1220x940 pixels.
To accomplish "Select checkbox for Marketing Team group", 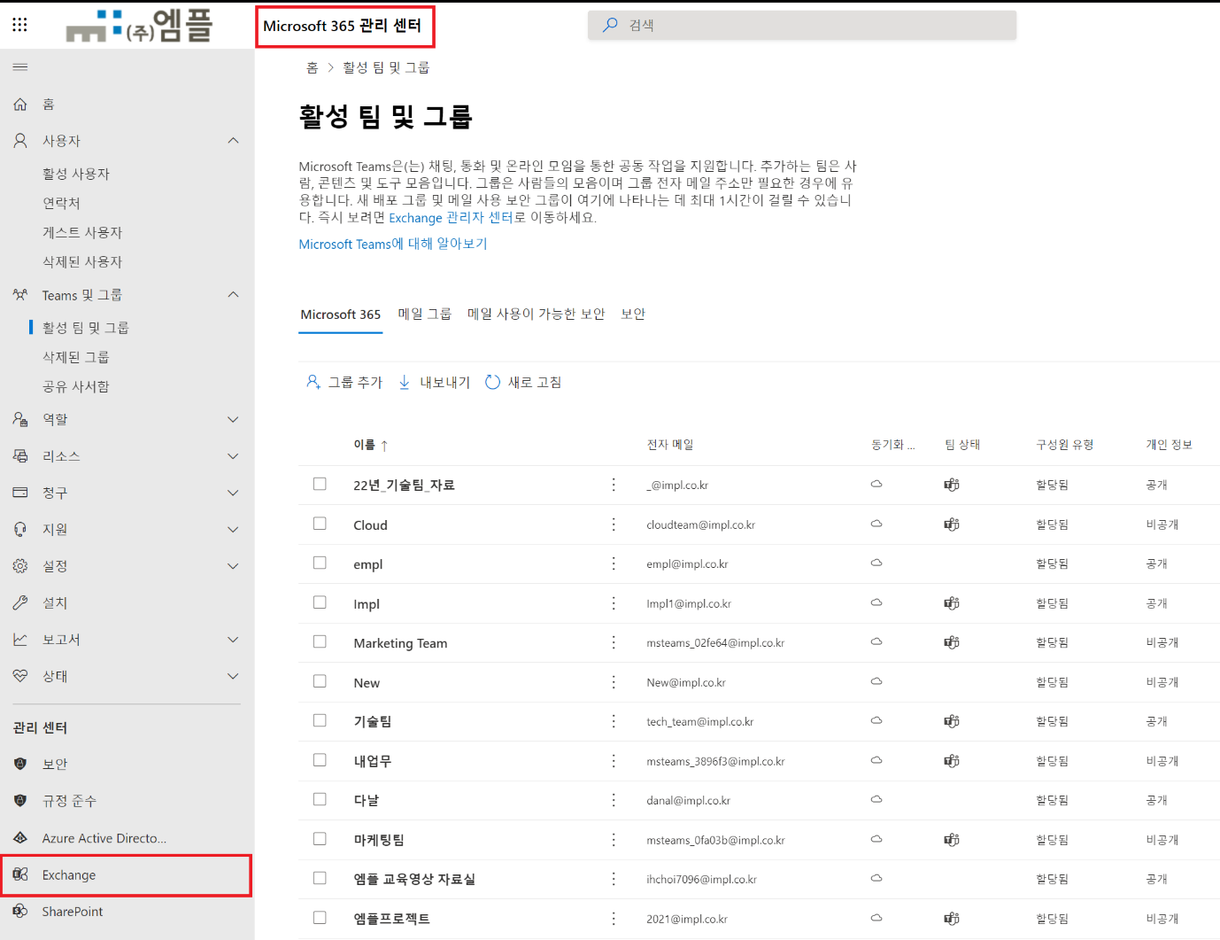I will (320, 641).
